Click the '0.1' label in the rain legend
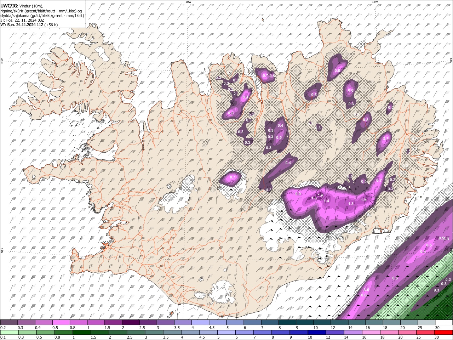The image size is (453, 340). click(3, 338)
